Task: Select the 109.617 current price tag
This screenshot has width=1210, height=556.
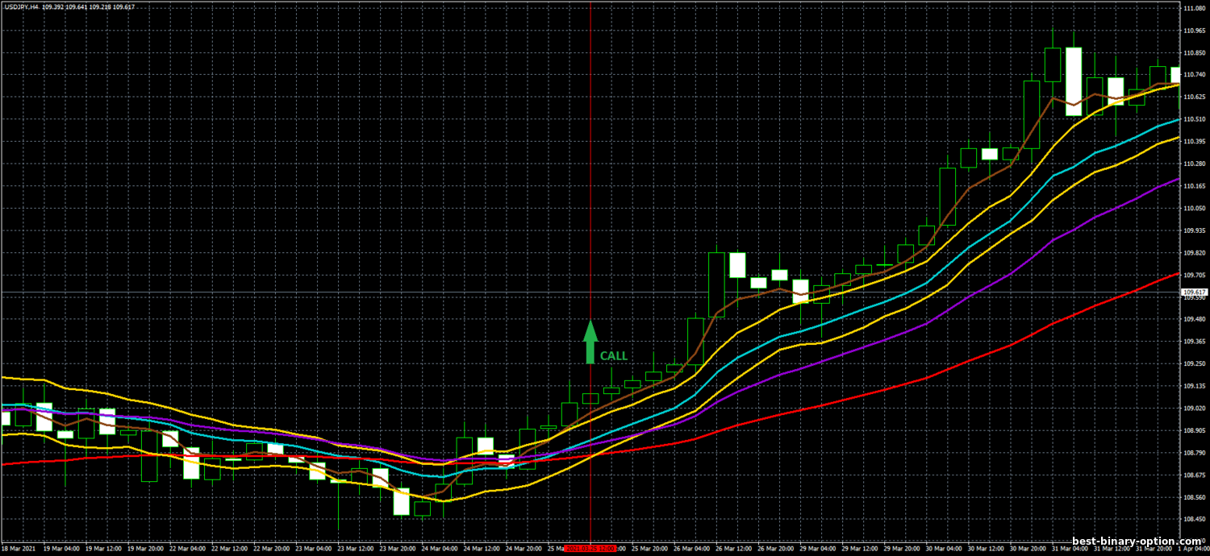Action: pyautogui.click(x=1193, y=293)
